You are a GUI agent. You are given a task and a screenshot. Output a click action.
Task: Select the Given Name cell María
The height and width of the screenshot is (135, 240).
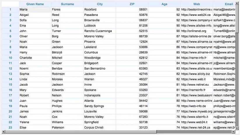(x=35, y=10)
